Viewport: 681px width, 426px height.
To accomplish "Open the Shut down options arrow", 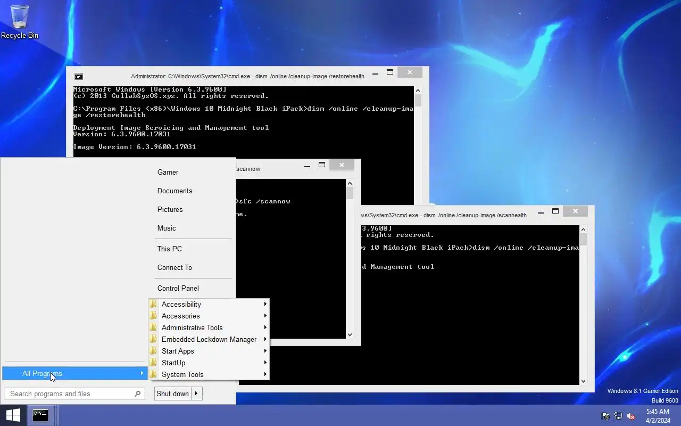I will pos(196,394).
